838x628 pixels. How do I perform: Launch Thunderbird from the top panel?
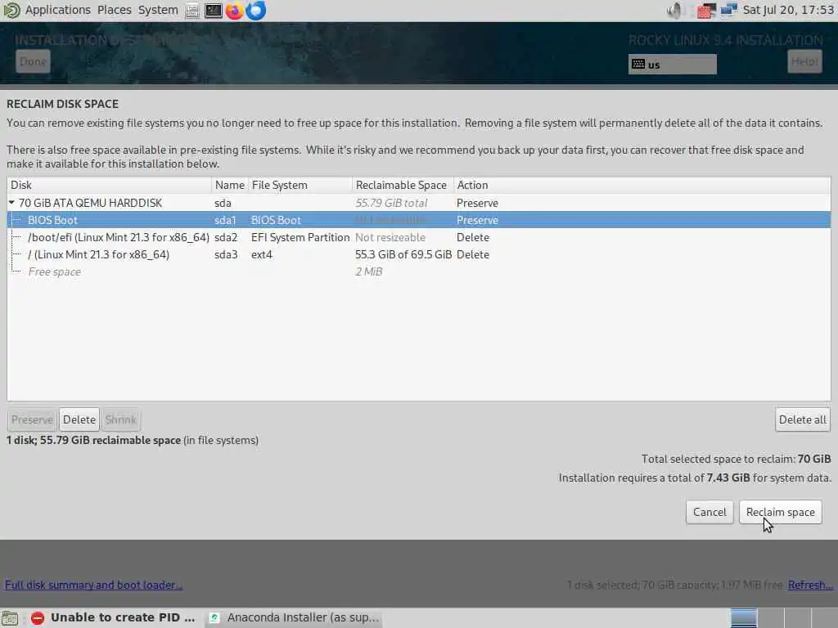click(256, 10)
